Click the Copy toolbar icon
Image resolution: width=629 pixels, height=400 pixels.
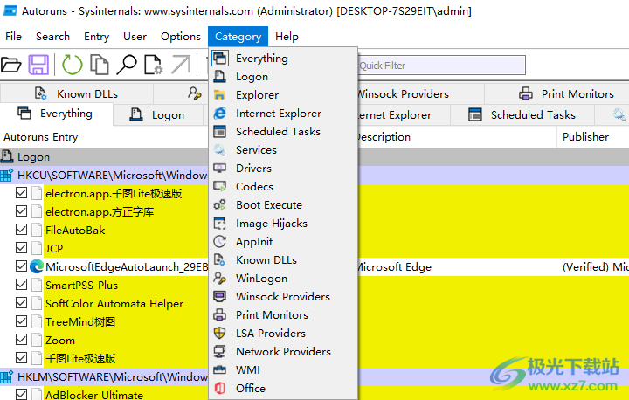[100, 65]
